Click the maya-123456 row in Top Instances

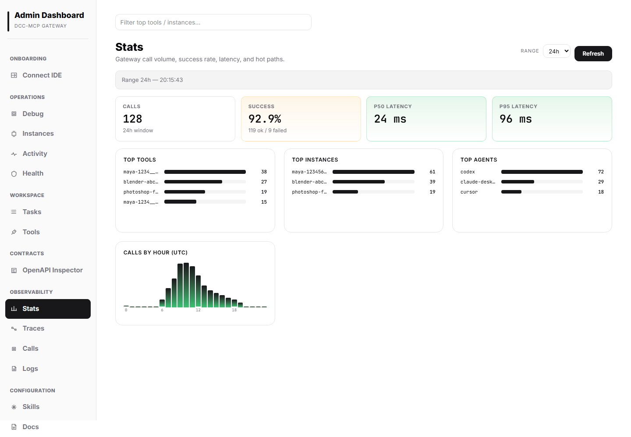pyautogui.click(x=364, y=172)
